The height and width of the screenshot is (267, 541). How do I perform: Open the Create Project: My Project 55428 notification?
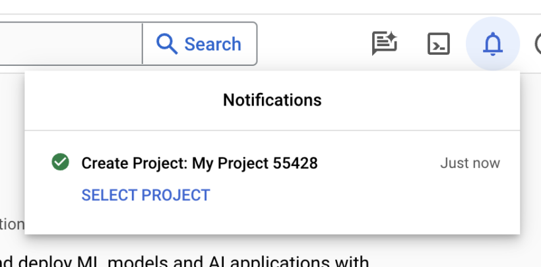click(x=199, y=163)
